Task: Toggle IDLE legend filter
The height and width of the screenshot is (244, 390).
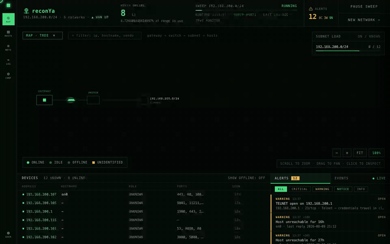Action: pyautogui.click(x=56, y=163)
